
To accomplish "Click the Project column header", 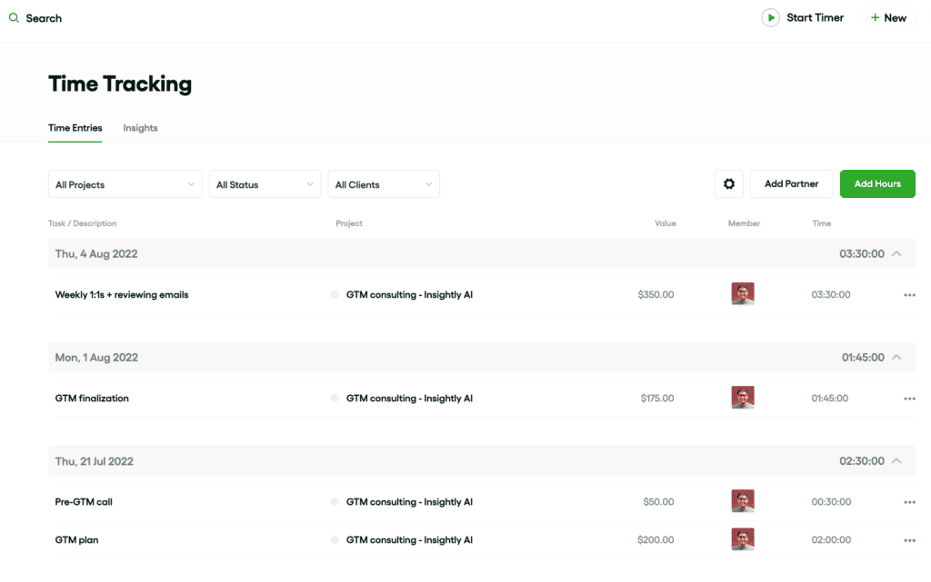I will [349, 223].
